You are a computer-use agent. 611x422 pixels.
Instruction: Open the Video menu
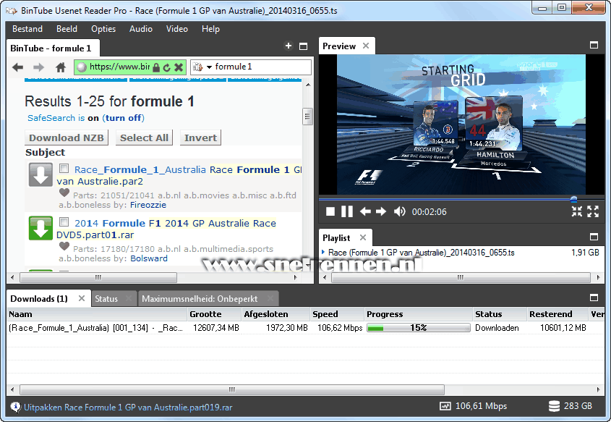(x=177, y=29)
